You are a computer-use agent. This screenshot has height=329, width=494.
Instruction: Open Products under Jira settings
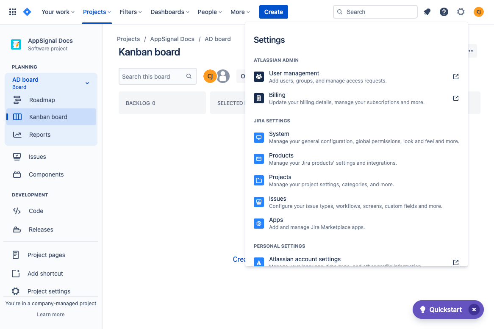[357, 159]
